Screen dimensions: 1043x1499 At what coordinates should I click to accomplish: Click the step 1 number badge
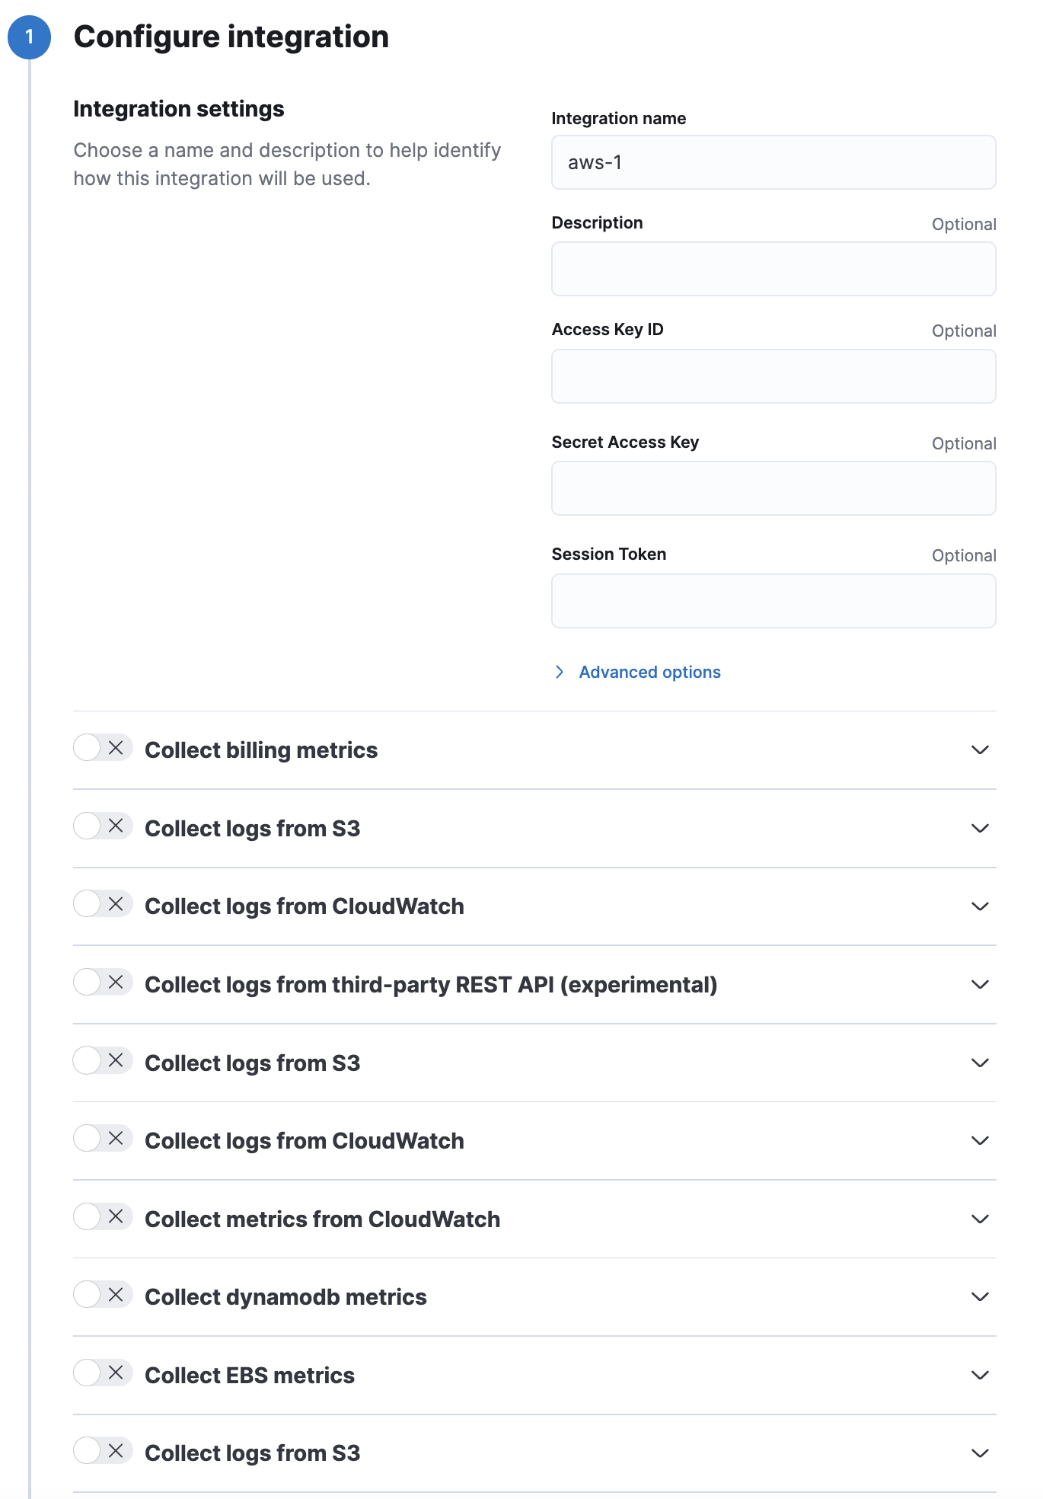(x=30, y=37)
